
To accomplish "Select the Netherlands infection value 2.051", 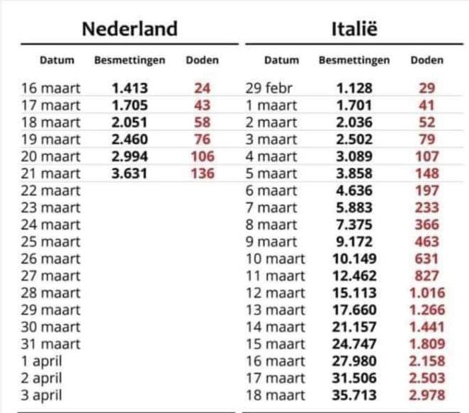I will [130, 123].
